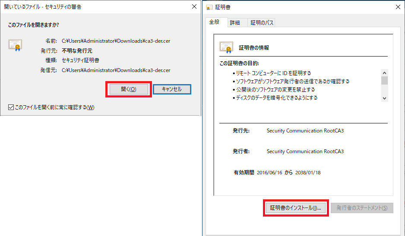Close the セキュリティの警告 dialog
This screenshot has width=405, height=236.
(192, 7)
